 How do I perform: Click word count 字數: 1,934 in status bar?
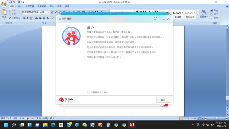tap(18, 118)
